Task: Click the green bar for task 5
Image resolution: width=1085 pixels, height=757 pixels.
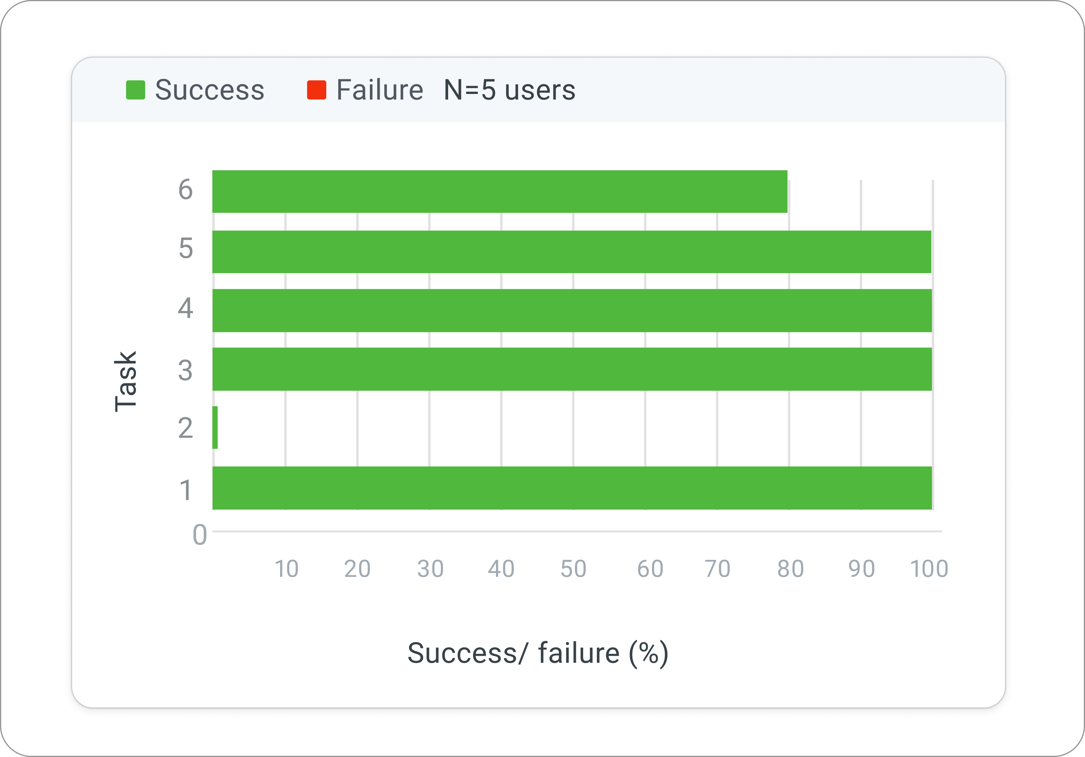Action: coord(571,252)
